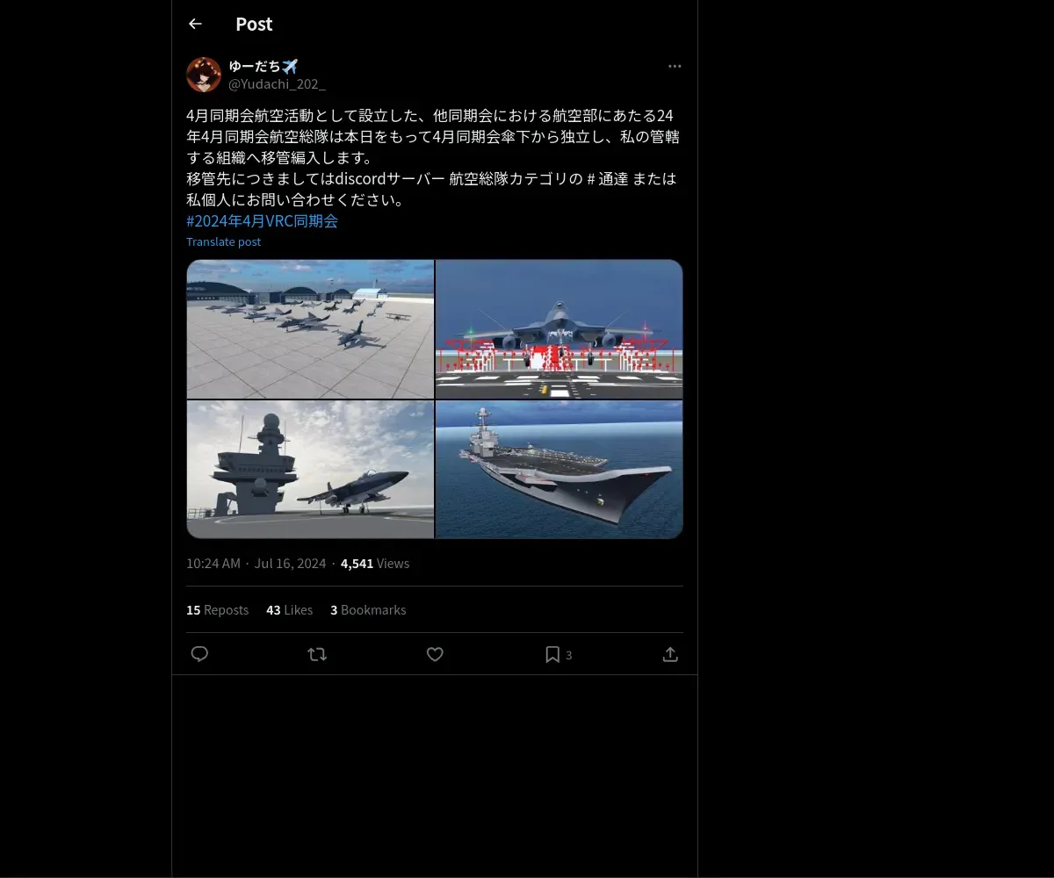Open the 3 Bookmarks count

tap(368, 609)
